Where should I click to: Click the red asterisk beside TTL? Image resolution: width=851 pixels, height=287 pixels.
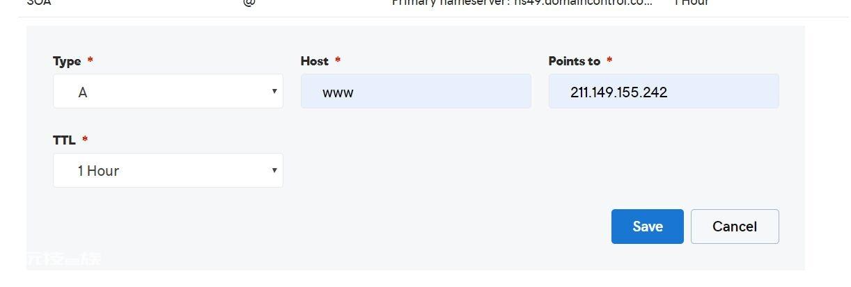(85, 139)
